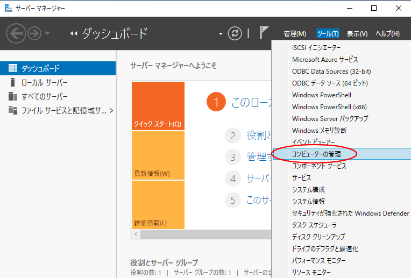411x278 pixels.
Task: Click the welcome panel horizontal scrollbar track
Action: tap(205, 234)
